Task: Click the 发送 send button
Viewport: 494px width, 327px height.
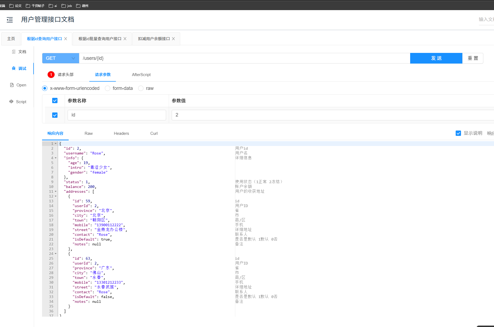Action: pos(436,58)
